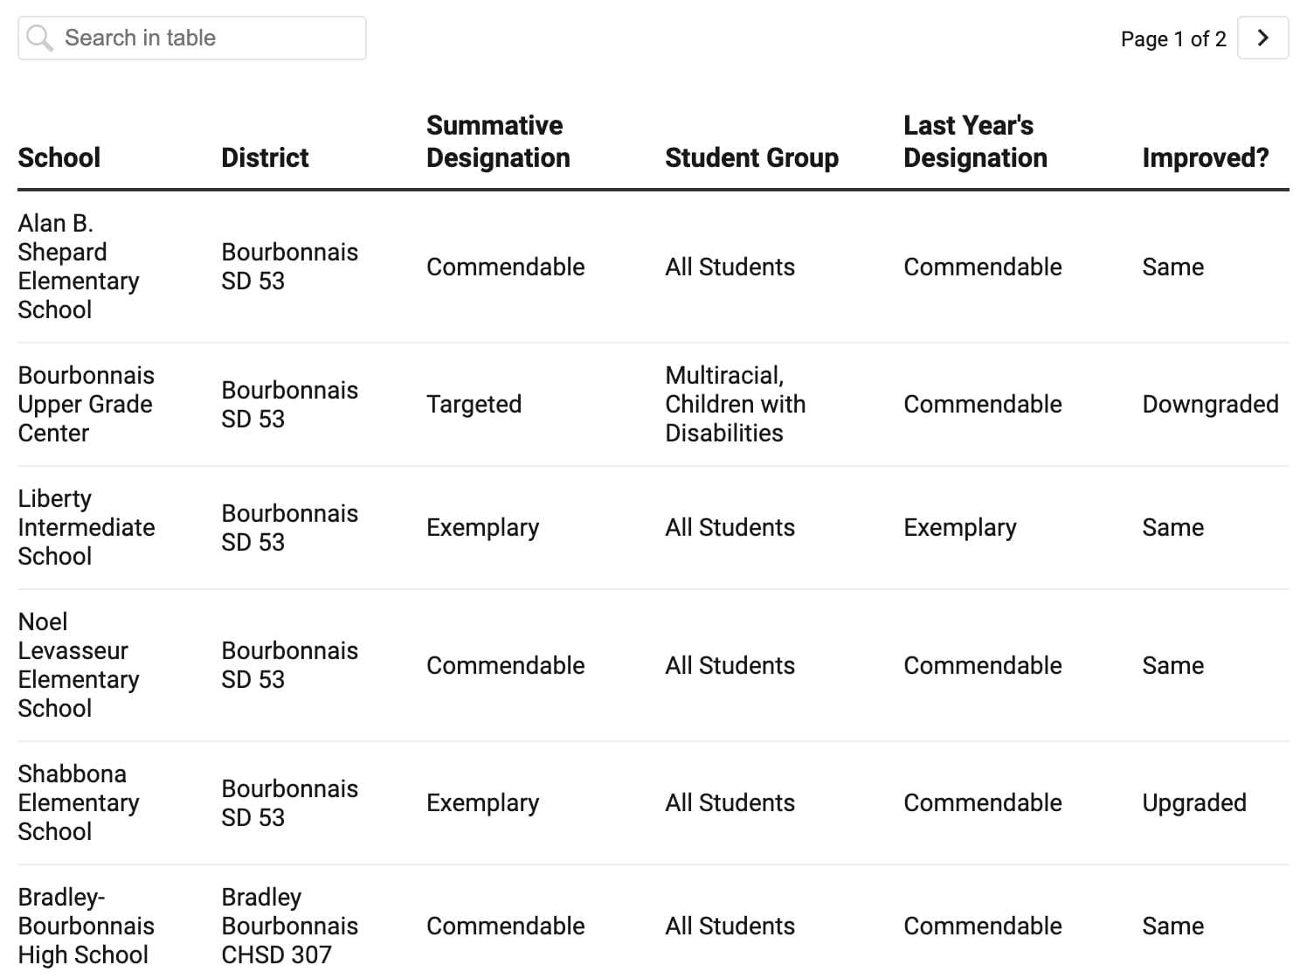Sort by Summative Designation header

tap(498, 142)
